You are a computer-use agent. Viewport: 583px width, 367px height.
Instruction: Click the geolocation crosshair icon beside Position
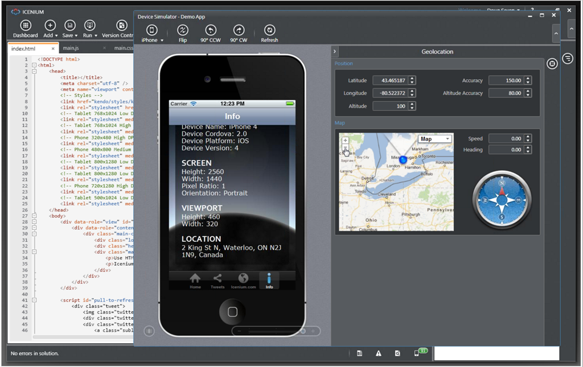coord(552,64)
